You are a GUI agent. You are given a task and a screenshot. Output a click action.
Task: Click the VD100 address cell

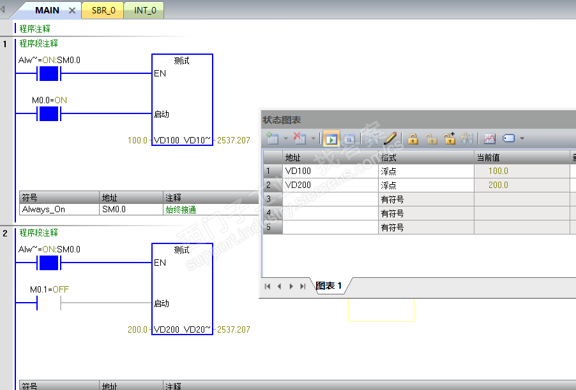click(330, 171)
